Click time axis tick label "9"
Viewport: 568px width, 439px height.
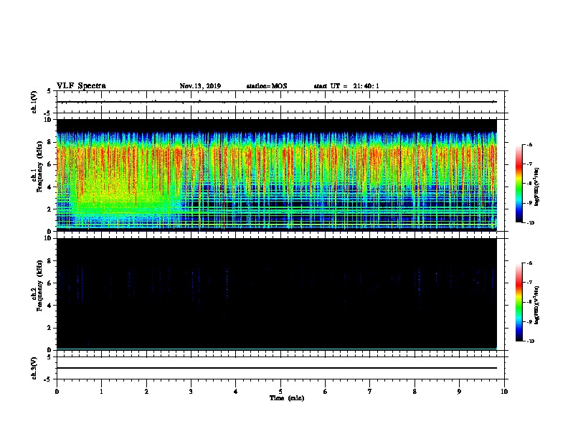(x=459, y=392)
